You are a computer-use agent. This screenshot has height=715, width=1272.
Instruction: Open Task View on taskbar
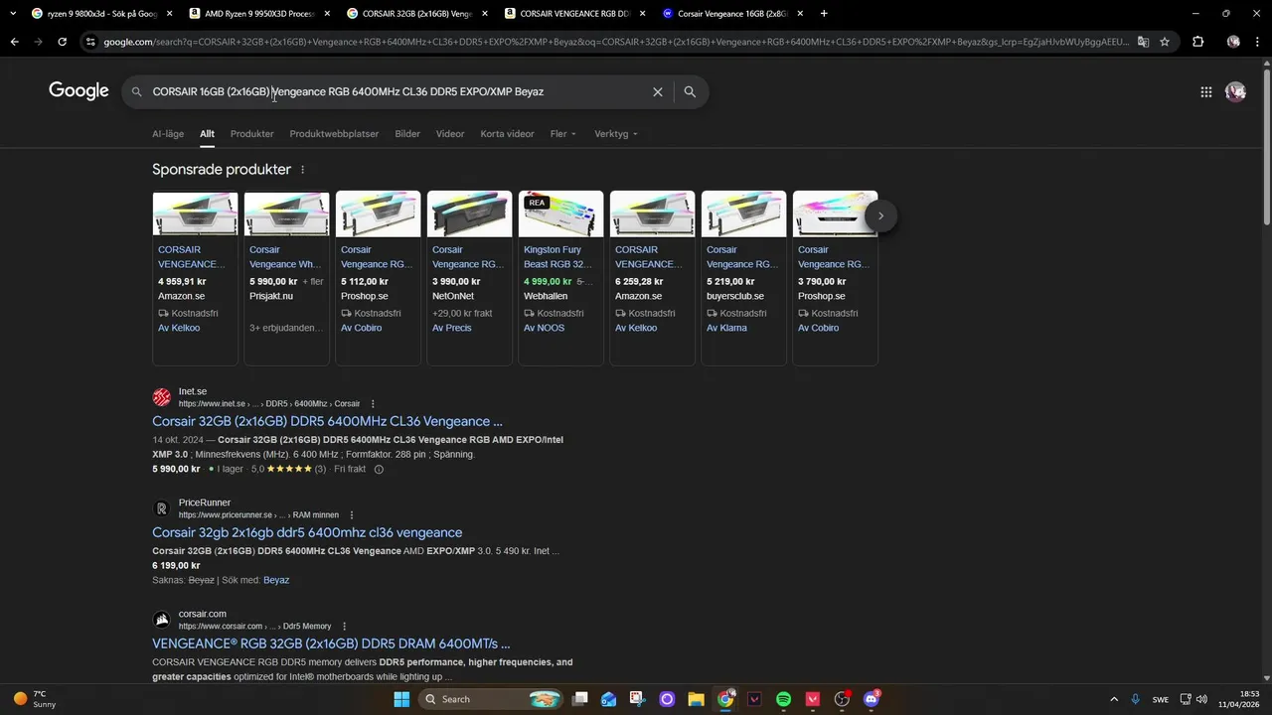click(580, 699)
